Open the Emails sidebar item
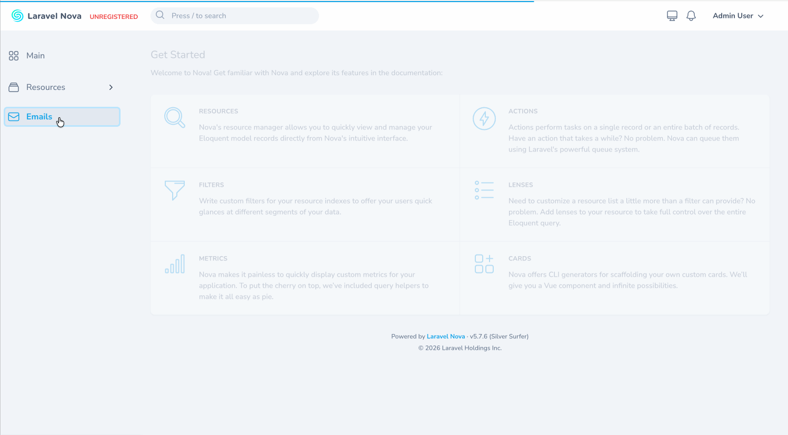Image resolution: width=788 pixels, height=435 pixels. 39,117
